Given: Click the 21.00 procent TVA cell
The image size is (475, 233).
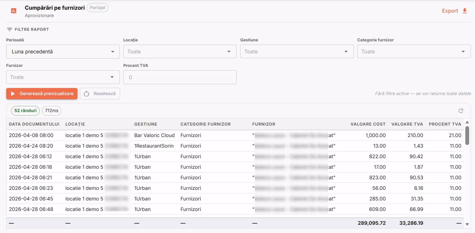Looking at the screenshot, I should coord(455,135).
